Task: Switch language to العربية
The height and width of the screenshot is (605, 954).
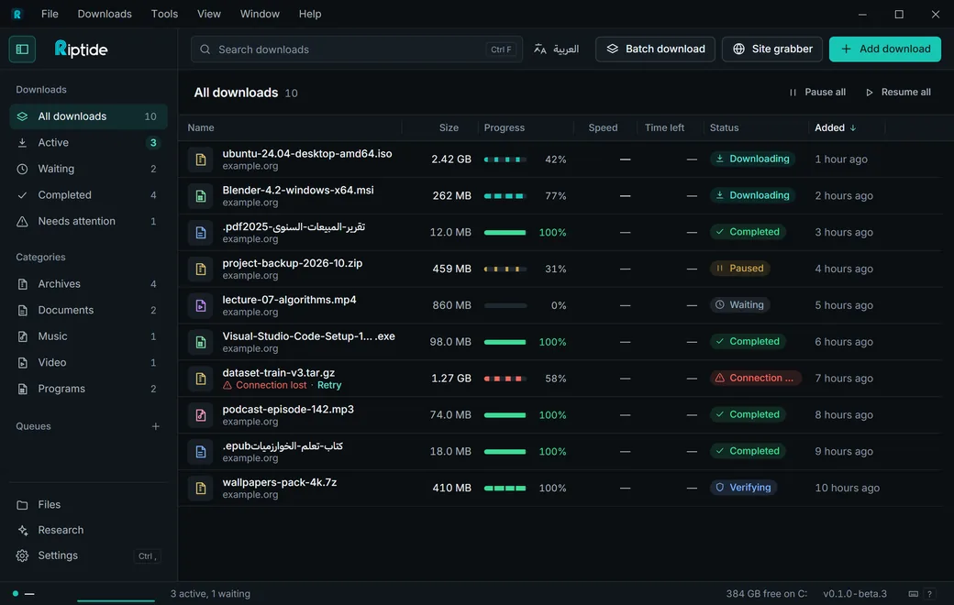Action: point(556,49)
